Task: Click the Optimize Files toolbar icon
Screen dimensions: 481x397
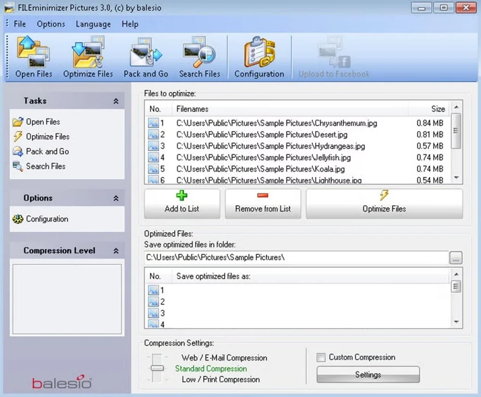Action: click(x=88, y=58)
